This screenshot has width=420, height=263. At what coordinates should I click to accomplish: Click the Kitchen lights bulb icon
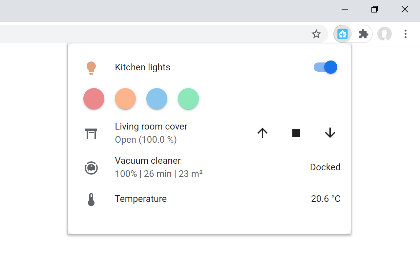(x=91, y=67)
